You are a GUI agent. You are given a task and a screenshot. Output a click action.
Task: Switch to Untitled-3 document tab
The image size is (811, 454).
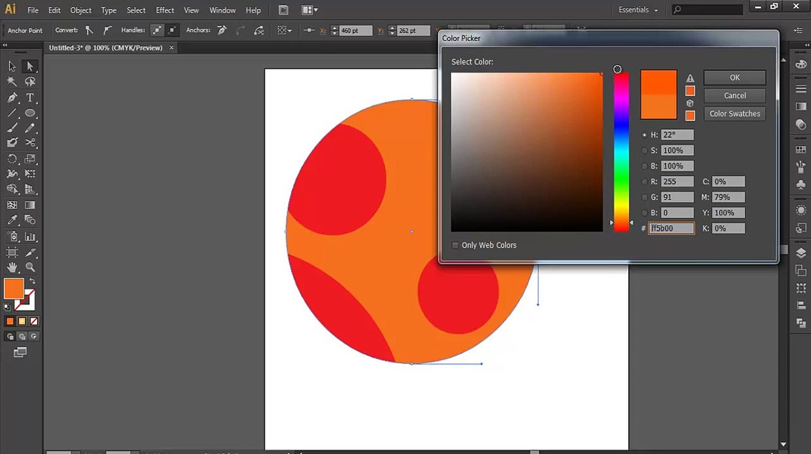106,48
